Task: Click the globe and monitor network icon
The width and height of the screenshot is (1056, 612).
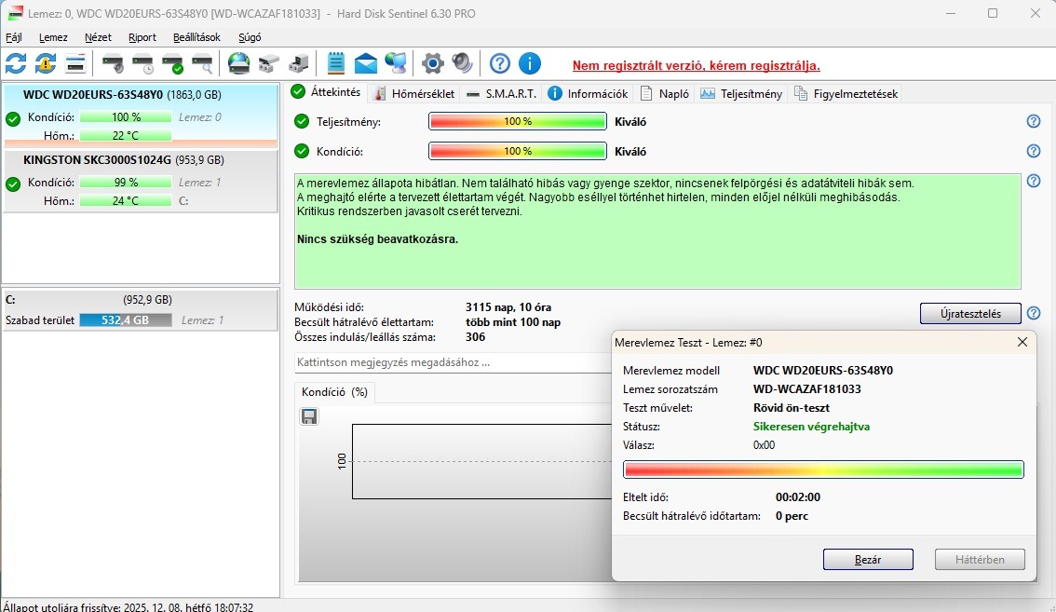Action: tap(396, 63)
